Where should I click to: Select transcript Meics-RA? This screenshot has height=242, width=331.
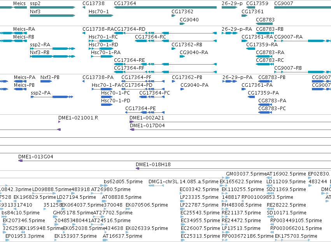pyautogui.click(x=24, y=29)
